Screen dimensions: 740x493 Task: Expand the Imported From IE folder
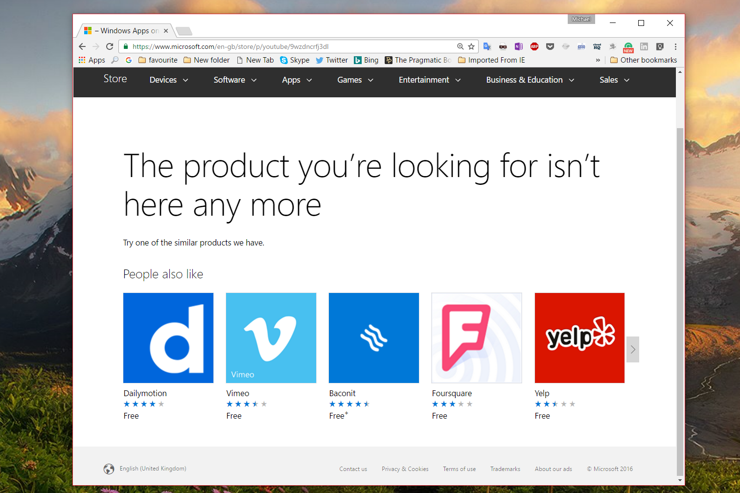[491, 60]
